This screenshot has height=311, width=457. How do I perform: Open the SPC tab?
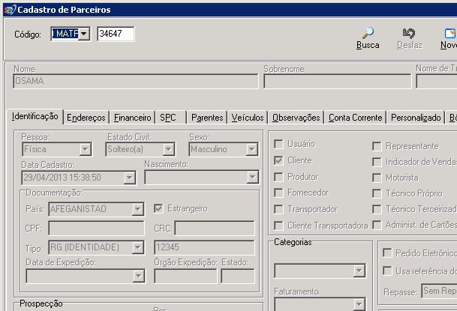click(170, 118)
